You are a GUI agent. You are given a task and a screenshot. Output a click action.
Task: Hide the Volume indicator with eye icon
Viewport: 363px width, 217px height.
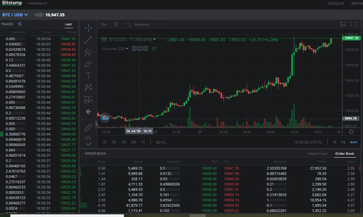point(134,48)
